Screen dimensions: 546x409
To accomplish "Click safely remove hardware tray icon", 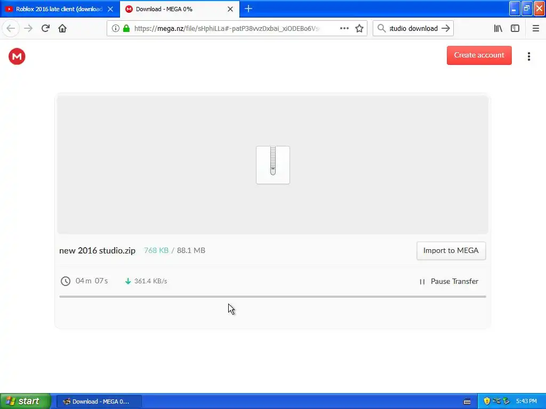I will pos(507,402).
